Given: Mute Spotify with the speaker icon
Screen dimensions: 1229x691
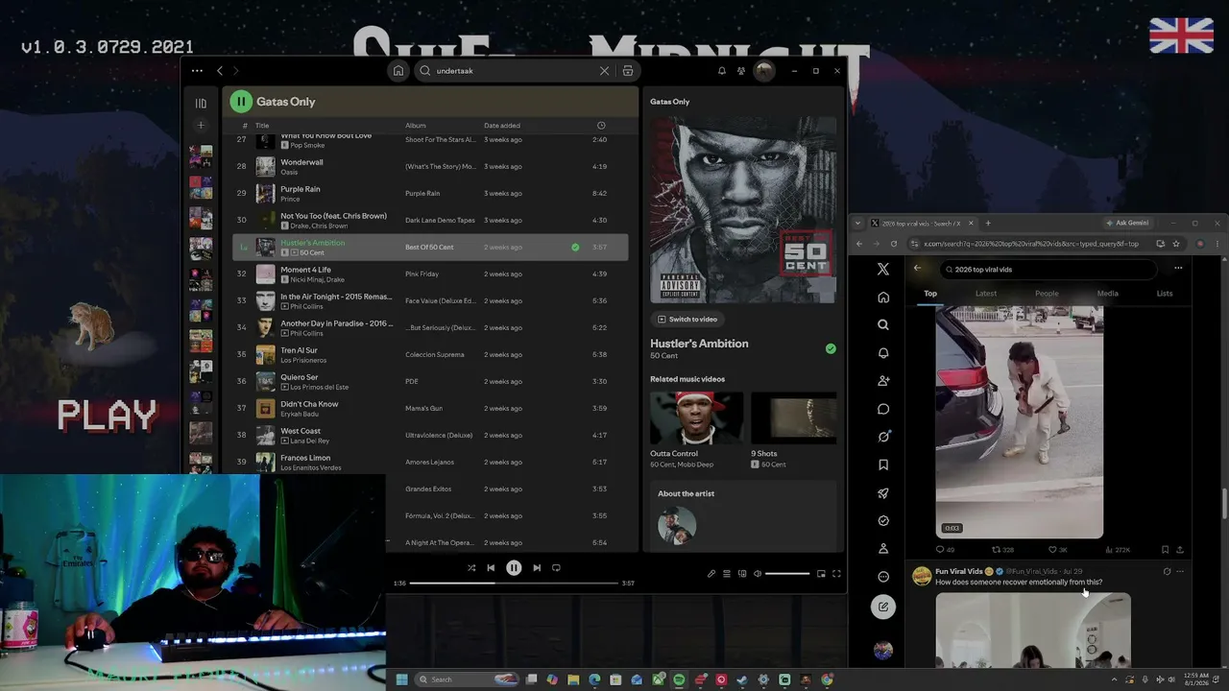Looking at the screenshot, I should click(758, 574).
